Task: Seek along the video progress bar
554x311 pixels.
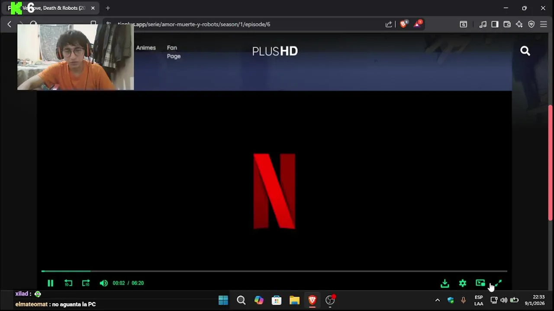Action: tap(274, 271)
